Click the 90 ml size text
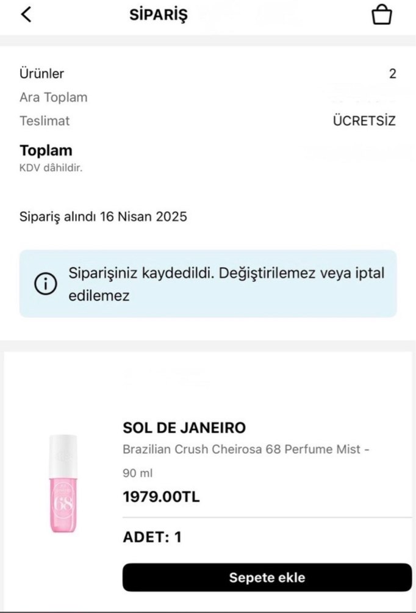The width and height of the screenshot is (416, 613). pyautogui.click(x=138, y=473)
